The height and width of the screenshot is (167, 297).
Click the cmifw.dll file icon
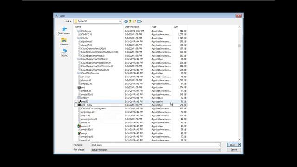coord(79,116)
